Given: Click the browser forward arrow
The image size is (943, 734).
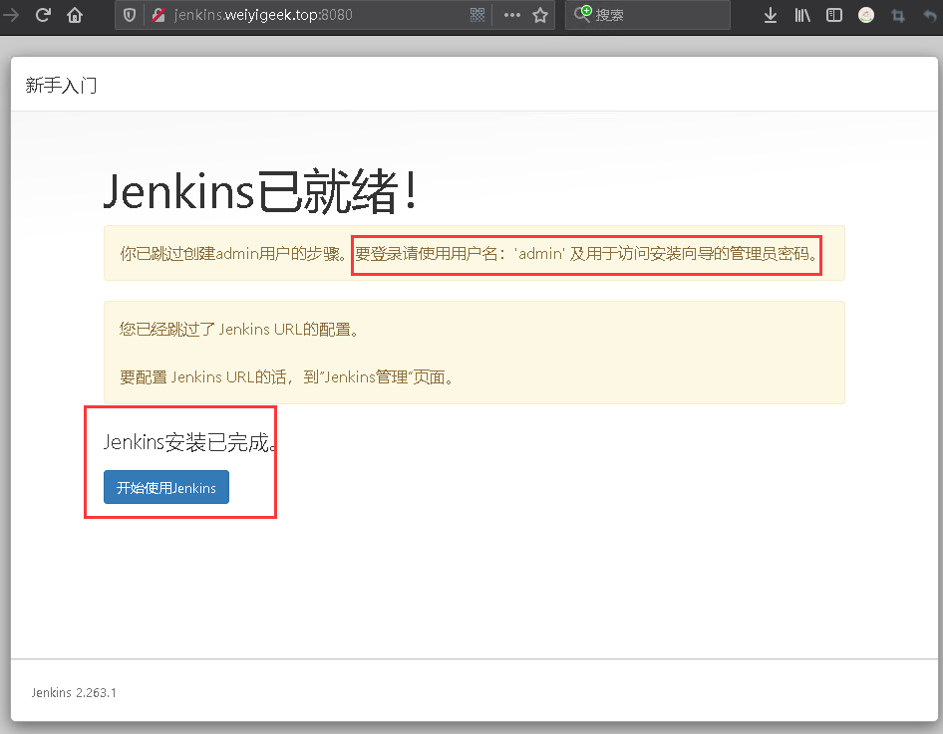Looking at the screenshot, I should pos(11,14).
